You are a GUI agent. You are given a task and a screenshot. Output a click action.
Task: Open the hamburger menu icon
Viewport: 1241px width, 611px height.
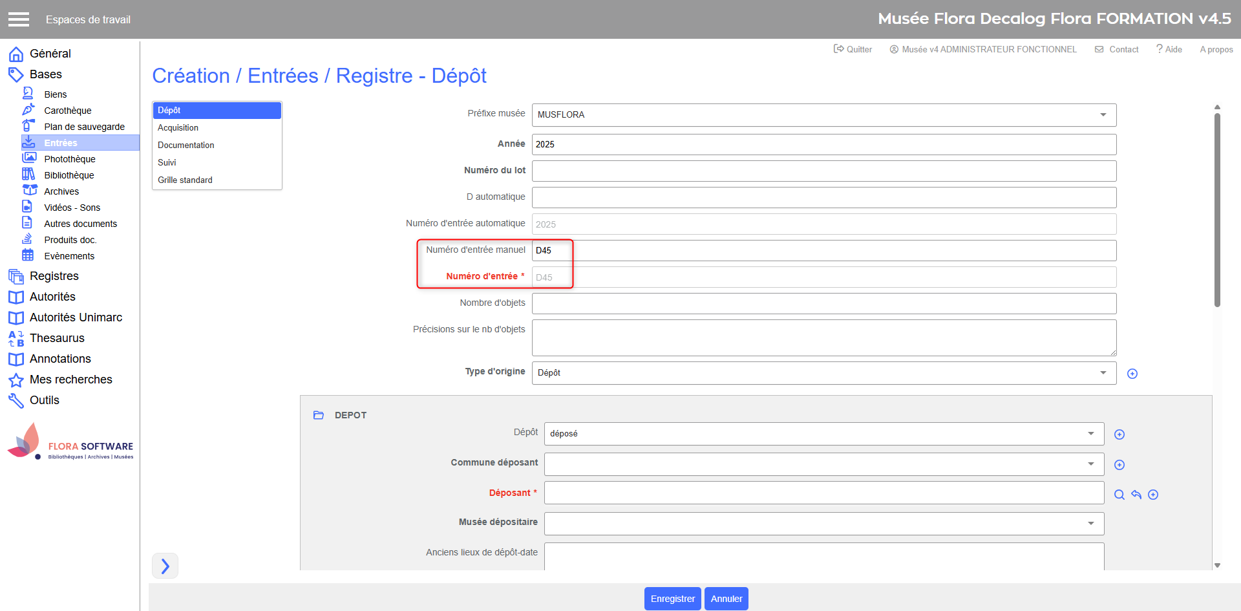(19, 19)
